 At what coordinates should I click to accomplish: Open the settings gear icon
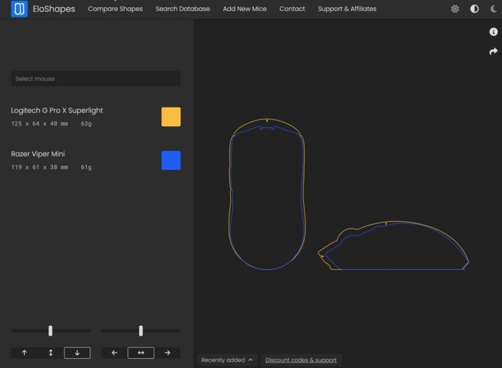(x=455, y=9)
